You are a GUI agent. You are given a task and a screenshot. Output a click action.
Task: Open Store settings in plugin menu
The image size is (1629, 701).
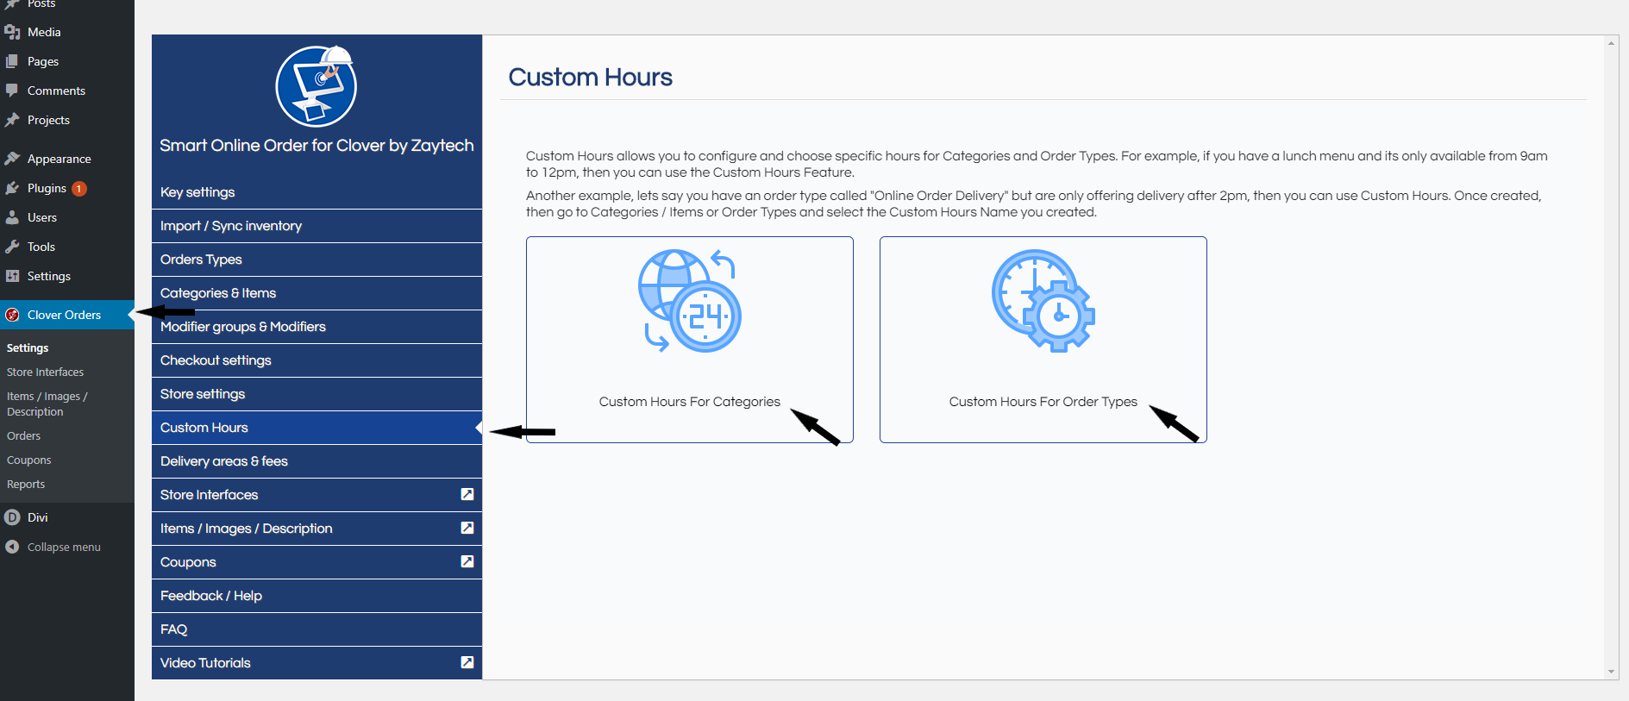pyautogui.click(x=316, y=394)
